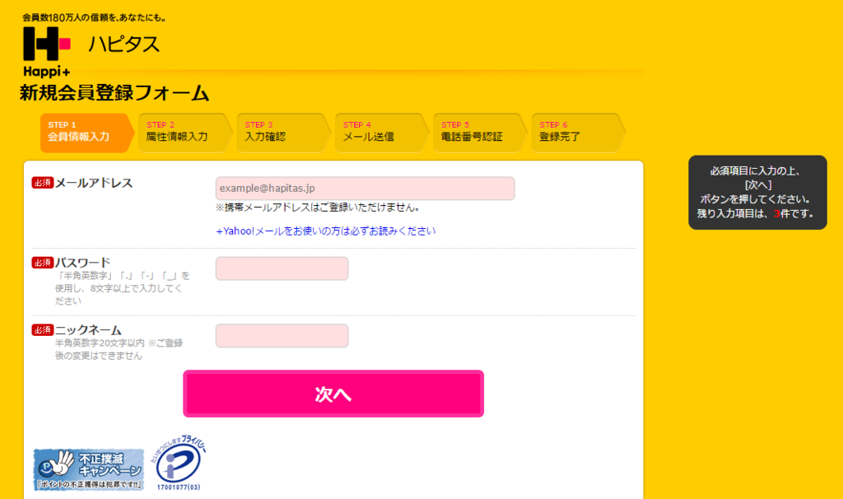Viewport: 843px width, 499px height.
Task: Focus the ニックネーム input field
Action: 282,335
